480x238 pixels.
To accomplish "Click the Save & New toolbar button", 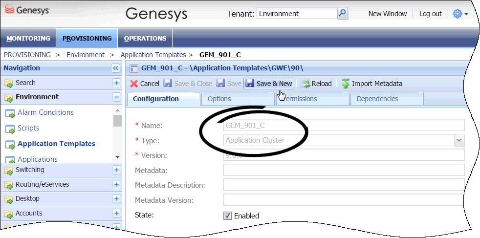I will [x=269, y=84].
